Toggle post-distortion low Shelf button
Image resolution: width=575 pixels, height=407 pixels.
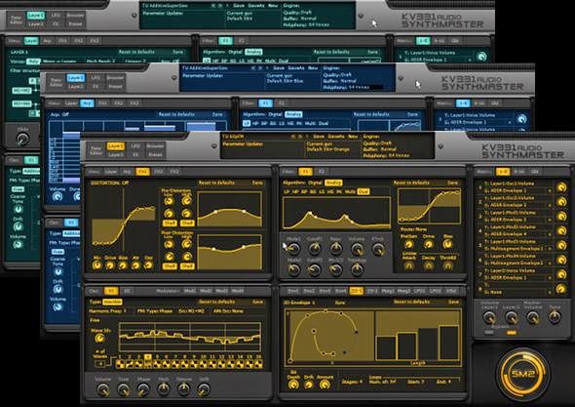point(169,265)
